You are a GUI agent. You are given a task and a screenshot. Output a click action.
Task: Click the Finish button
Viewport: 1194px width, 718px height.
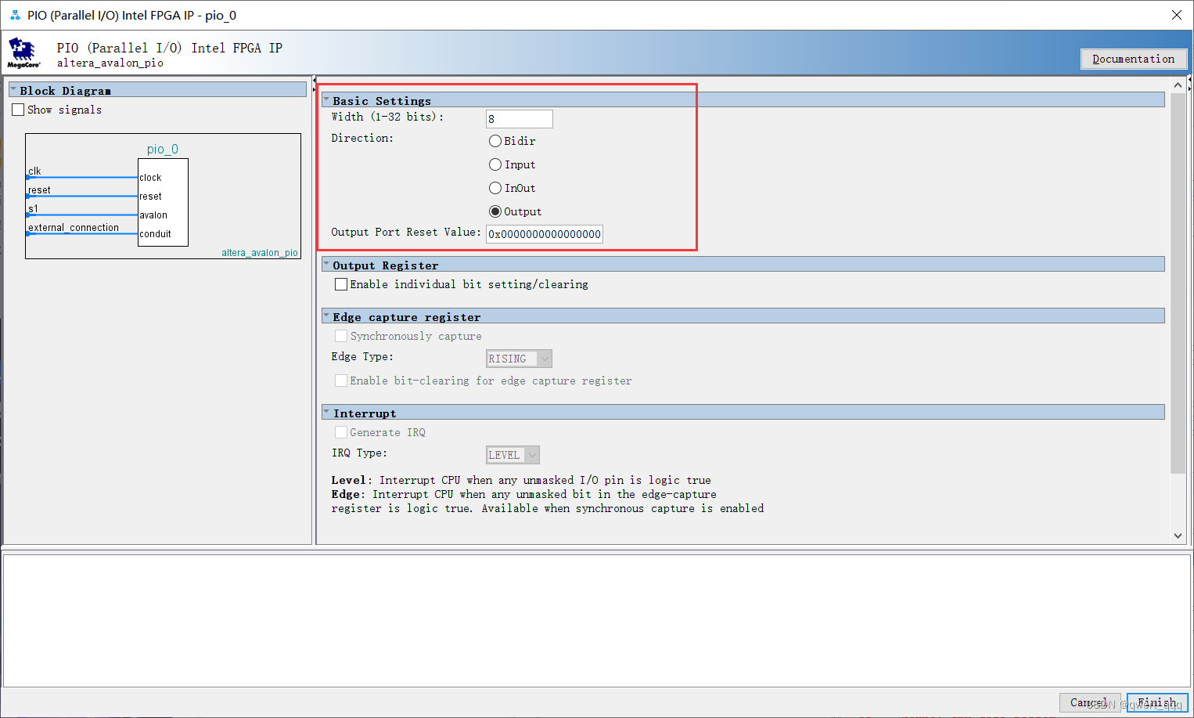tap(1157, 702)
